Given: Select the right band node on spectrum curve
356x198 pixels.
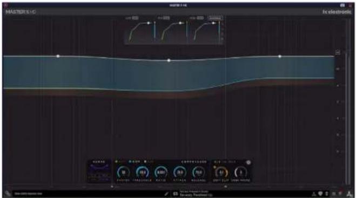Looking at the screenshot, I should point(280,56).
